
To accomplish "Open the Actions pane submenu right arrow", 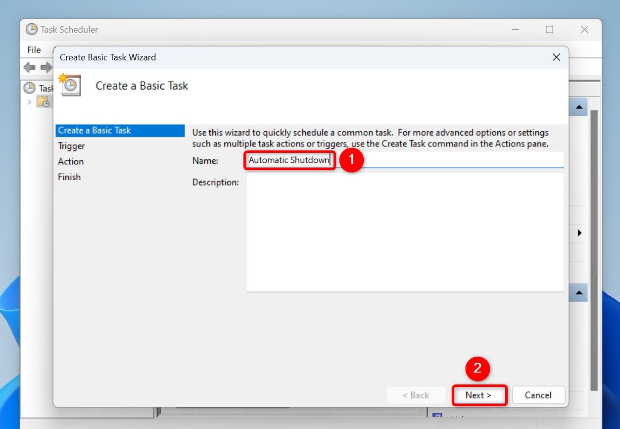I will click(x=579, y=233).
